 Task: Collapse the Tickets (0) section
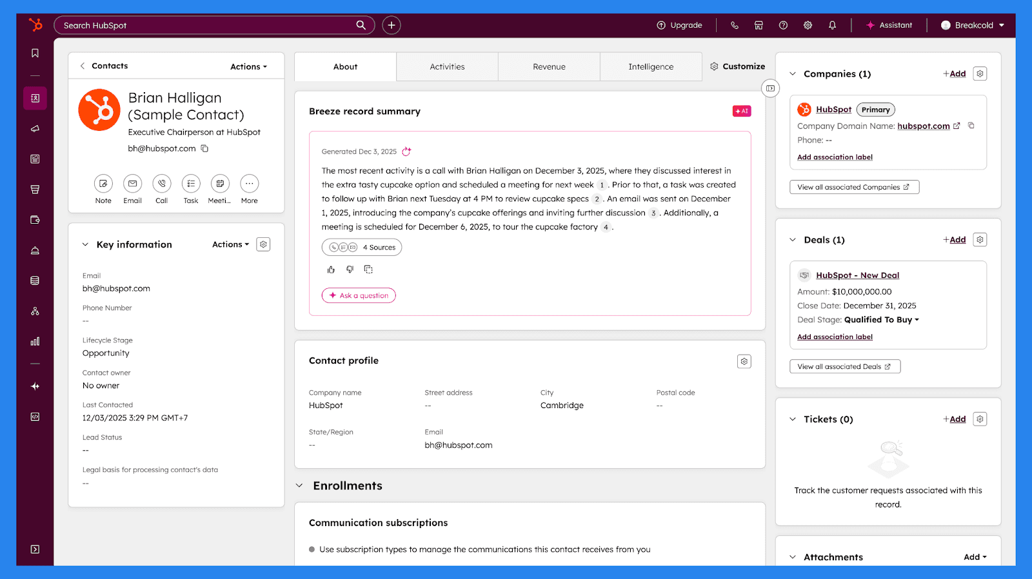[793, 419]
